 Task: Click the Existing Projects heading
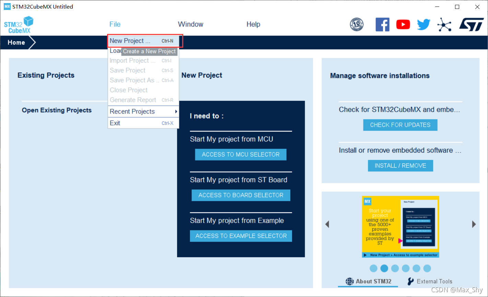click(46, 75)
